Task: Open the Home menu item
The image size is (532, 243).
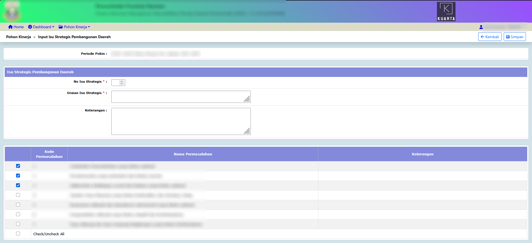Action: [19, 27]
